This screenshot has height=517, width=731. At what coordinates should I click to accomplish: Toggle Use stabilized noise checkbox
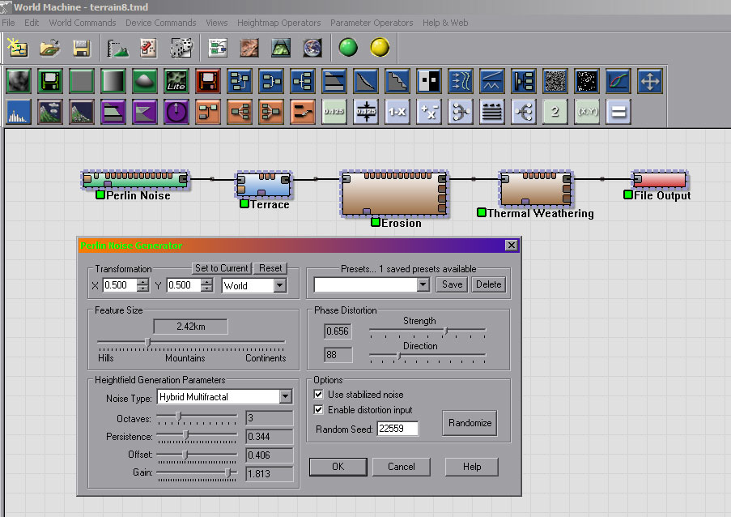point(319,395)
